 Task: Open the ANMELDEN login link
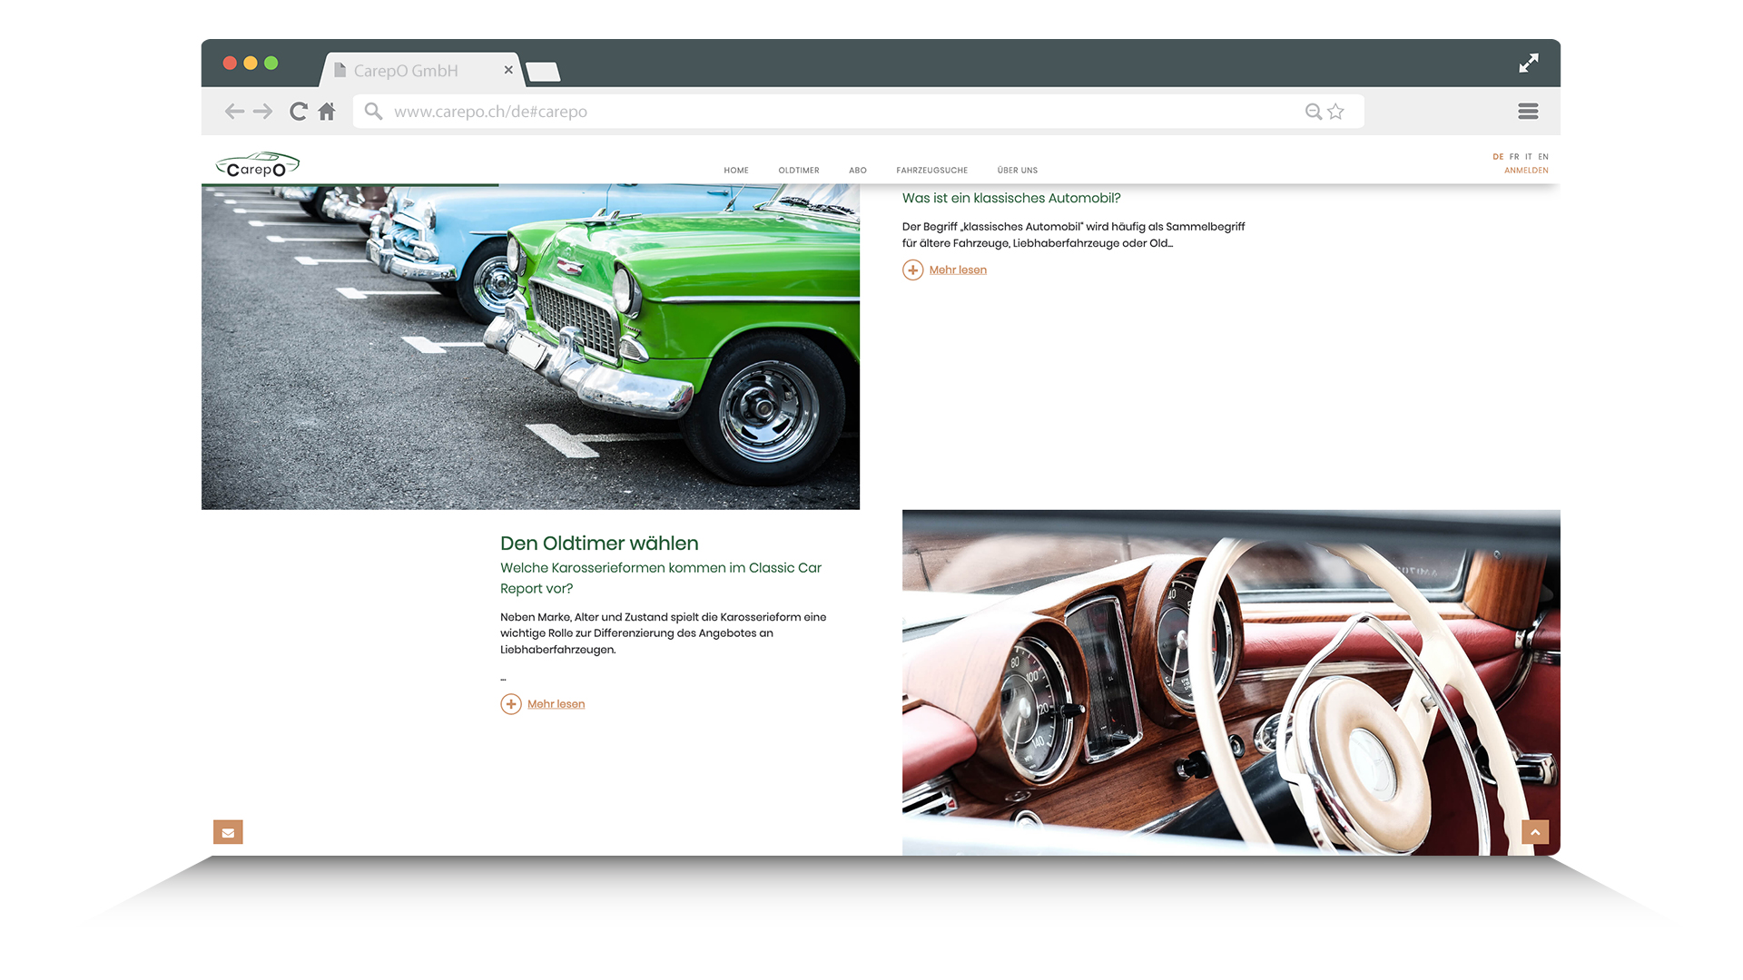pyautogui.click(x=1526, y=170)
